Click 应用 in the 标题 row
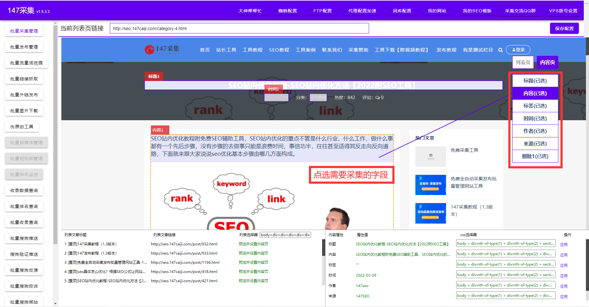589x307 pixels. tap(564, 244)
